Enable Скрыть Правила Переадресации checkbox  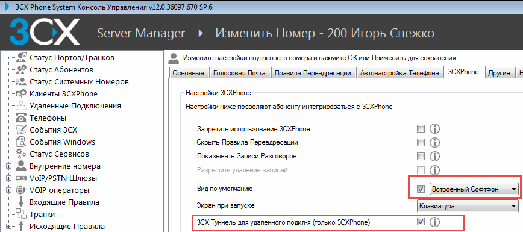(x=421, y=143)
